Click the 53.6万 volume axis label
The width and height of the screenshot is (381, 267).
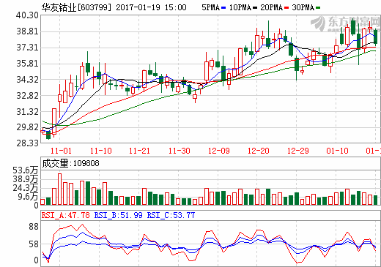click(x=26, y=170)
